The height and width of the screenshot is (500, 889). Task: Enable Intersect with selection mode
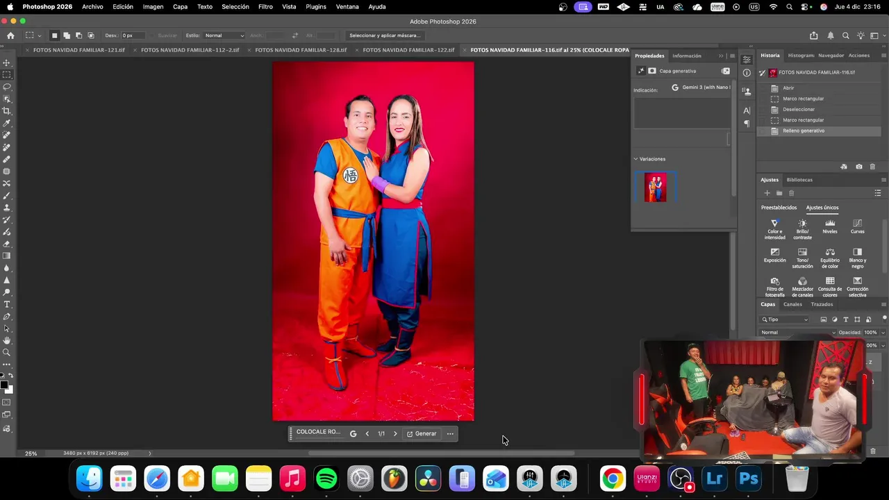(91, 35)
